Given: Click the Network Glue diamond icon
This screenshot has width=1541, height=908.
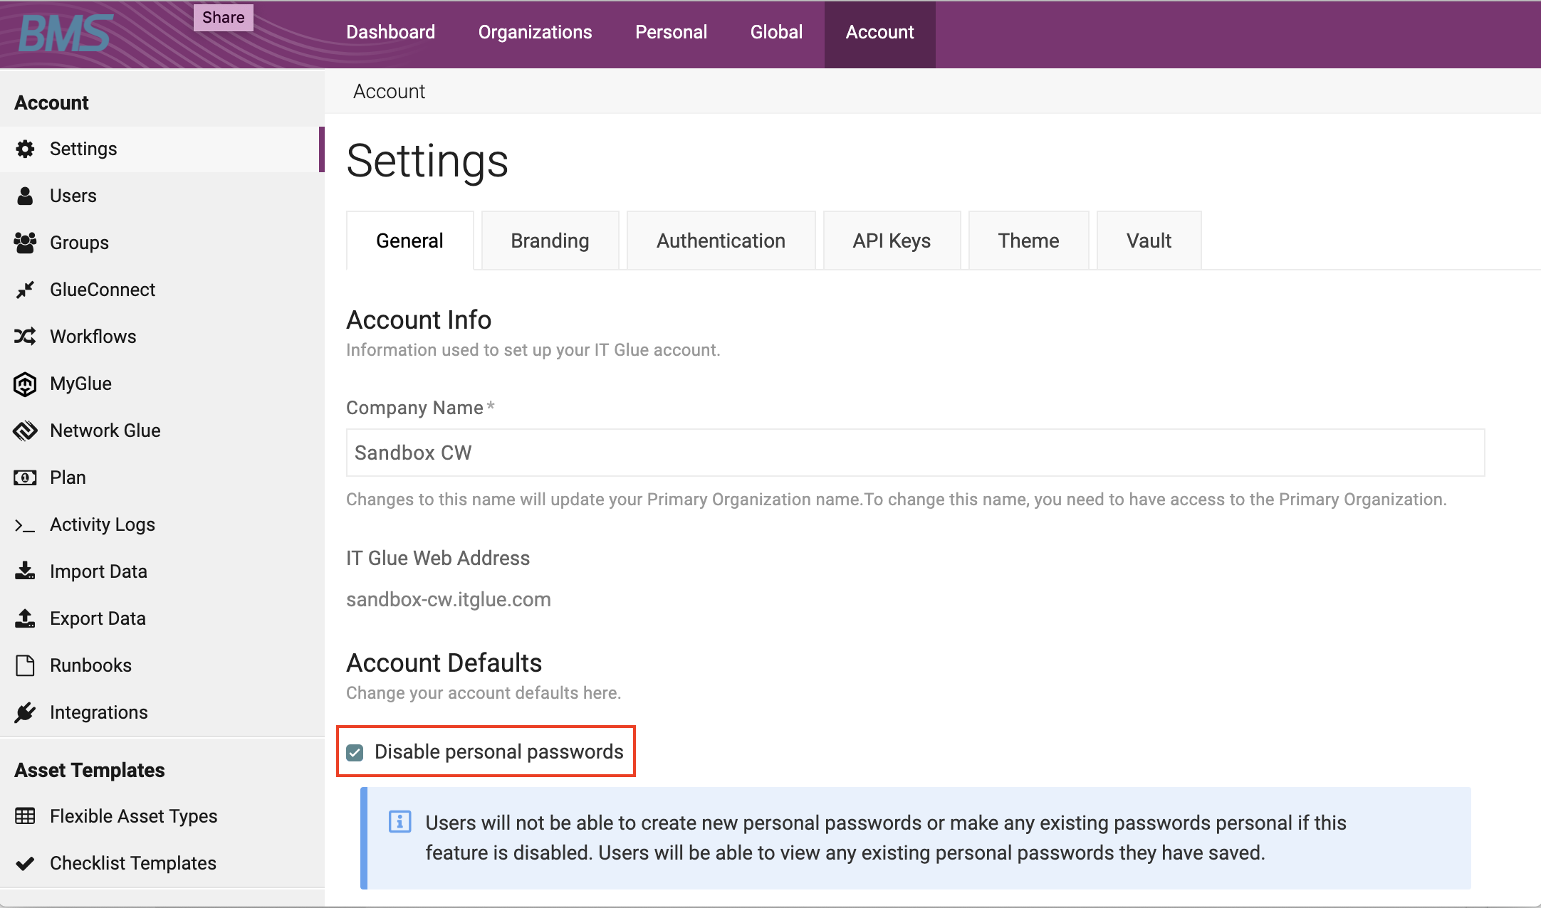Looking at the screenshot, I should (x=25, y=431).
